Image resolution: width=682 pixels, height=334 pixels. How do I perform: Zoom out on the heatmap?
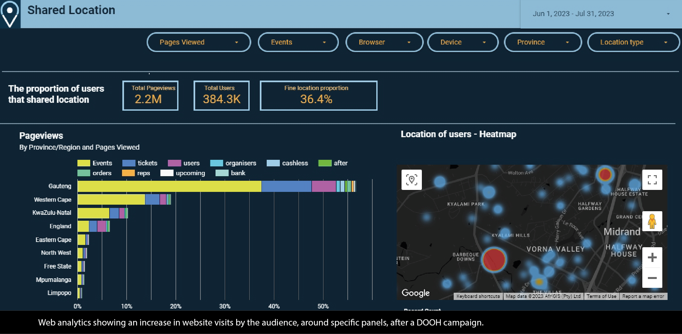point(652,278)
